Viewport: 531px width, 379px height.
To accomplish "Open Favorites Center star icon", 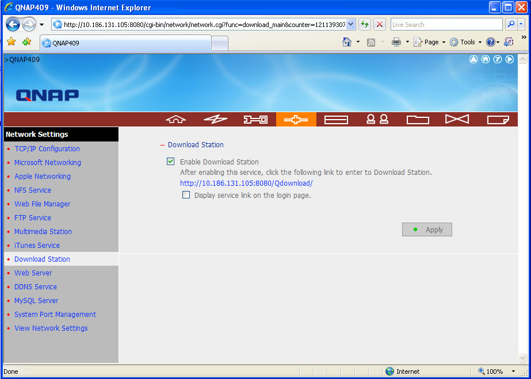I will click(11, 41).
